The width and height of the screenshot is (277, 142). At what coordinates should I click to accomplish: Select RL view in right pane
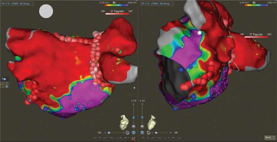169,138
